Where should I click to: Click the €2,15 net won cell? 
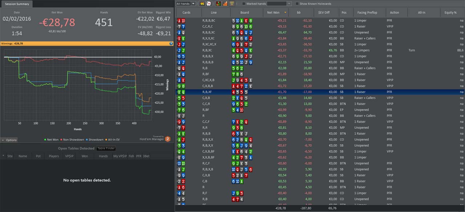(282, 62)
